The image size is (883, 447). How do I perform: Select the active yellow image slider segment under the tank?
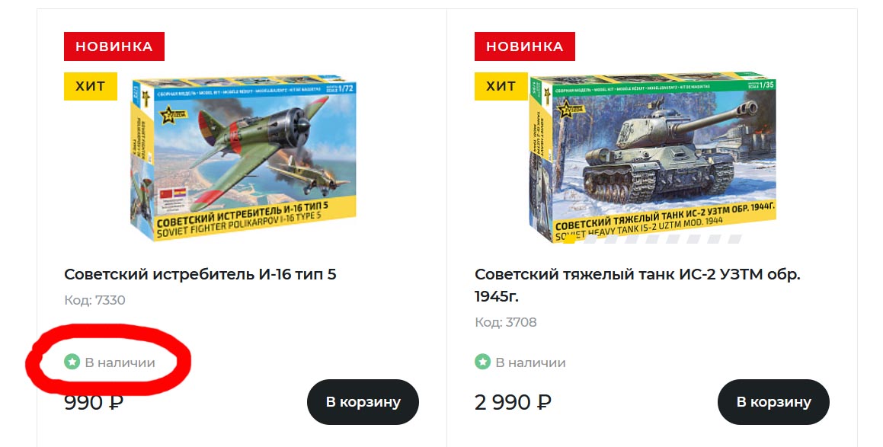(x=569, y=240)
